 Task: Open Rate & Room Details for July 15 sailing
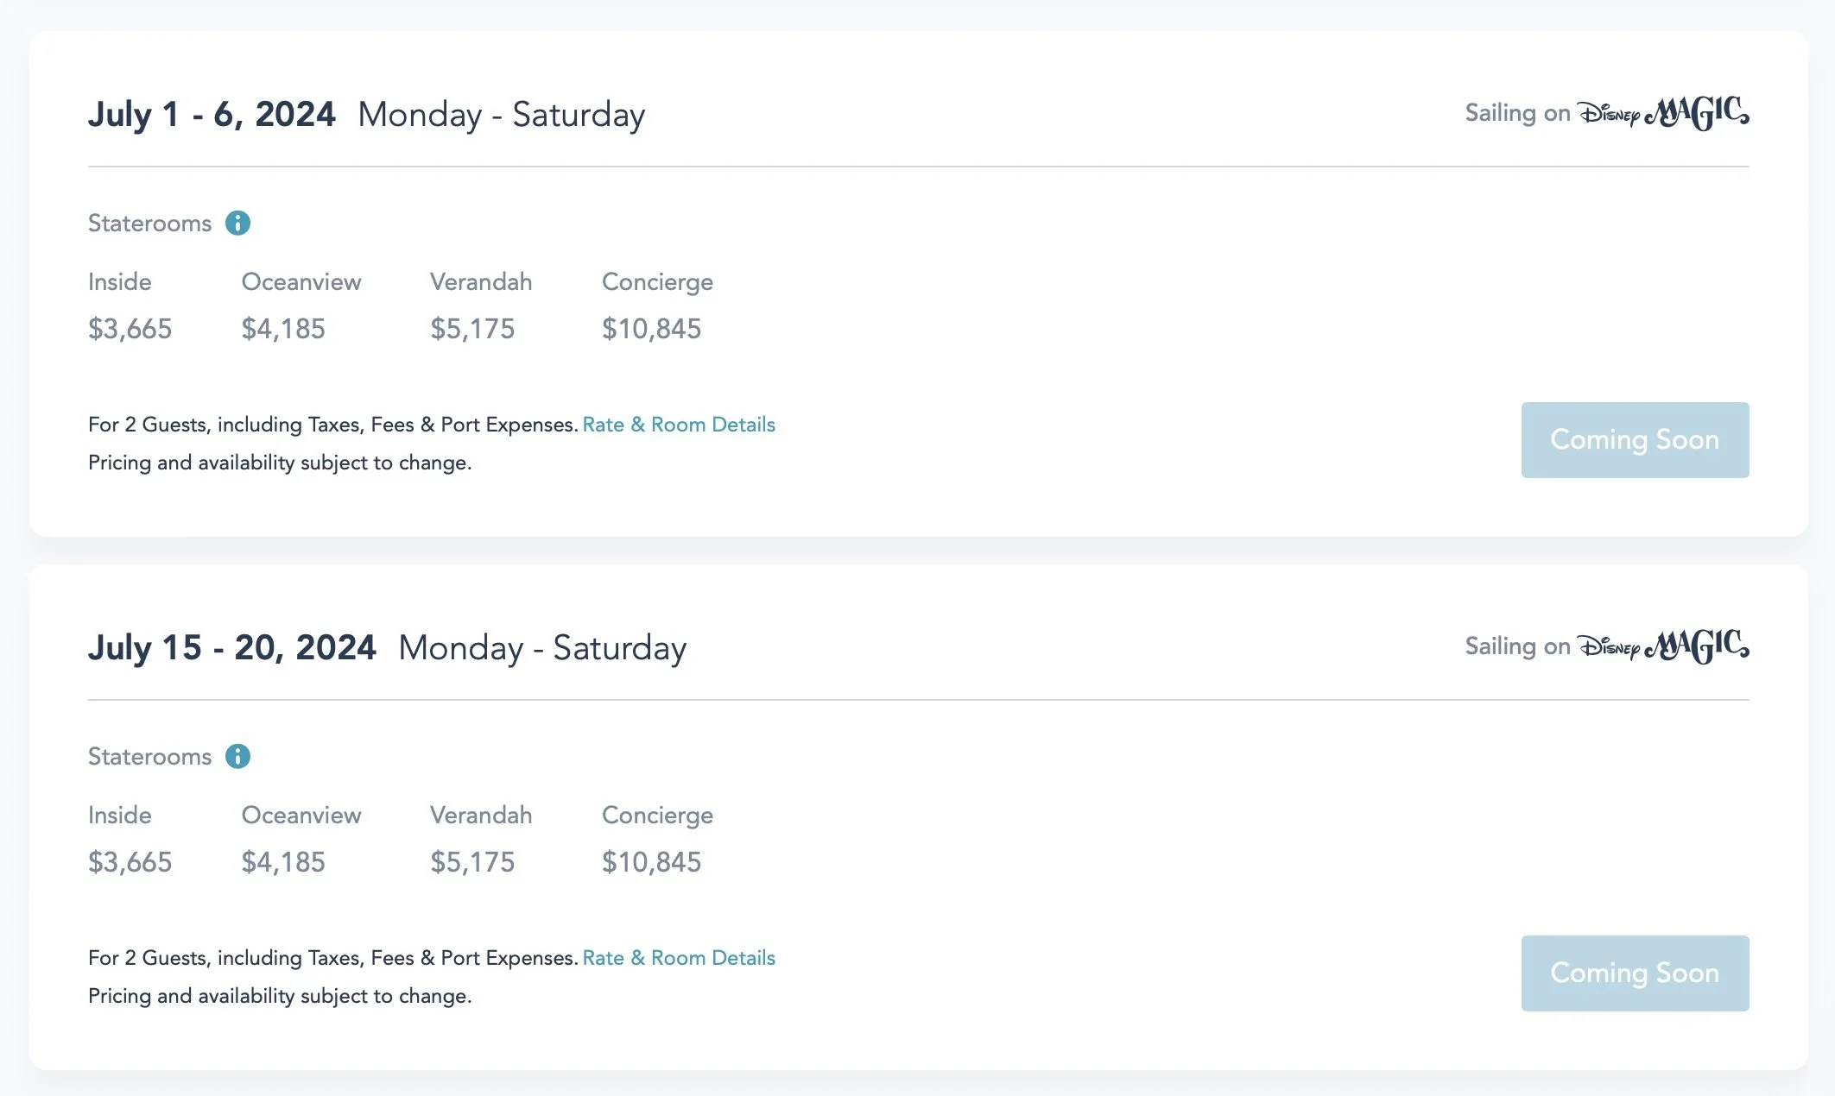(x=679, y=958)
